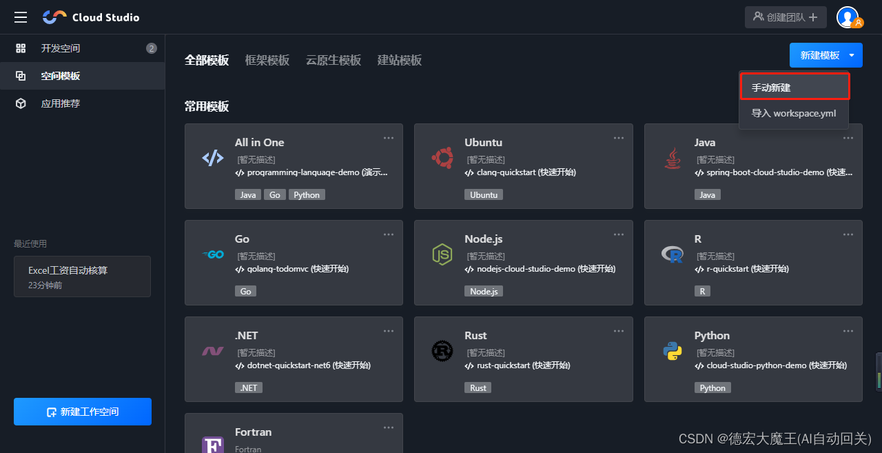This screenshot has height=453, width=882.
Task: Click the Fortran card title
Action: (254, 432)
